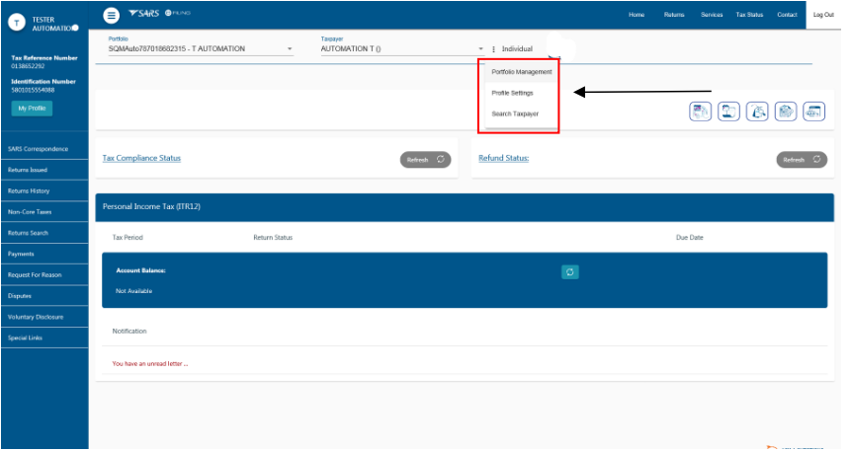Click the last quick-action icon in row
The width and height of the screenshot is (851, 451).
pyautogui.click(x=813, y=112)
